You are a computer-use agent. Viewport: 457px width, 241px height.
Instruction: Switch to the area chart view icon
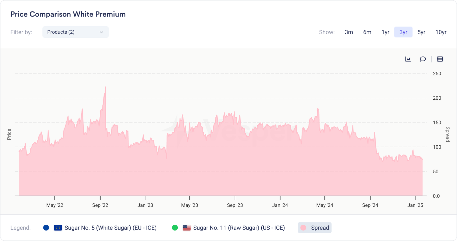408,59
